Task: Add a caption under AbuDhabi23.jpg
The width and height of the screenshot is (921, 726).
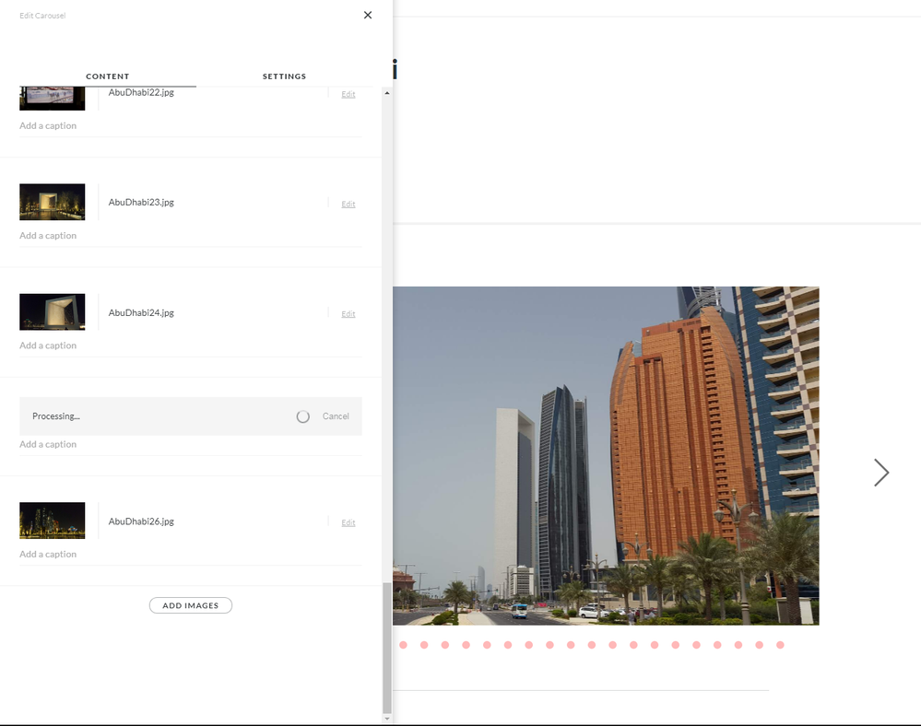Action: pyautogui.click(x=48, y=236)
